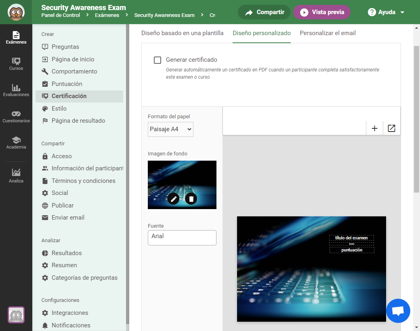Click the Estilo palette icon
This screenshot has height=331, width=420.
[45, 109]
